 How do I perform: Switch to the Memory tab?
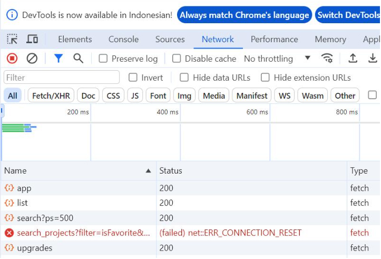330,39
